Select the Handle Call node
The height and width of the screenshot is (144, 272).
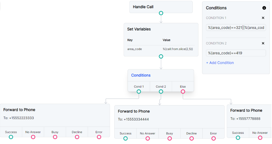click(x=161, y=7)
